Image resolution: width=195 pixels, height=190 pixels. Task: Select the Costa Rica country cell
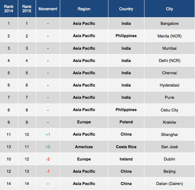126,147
